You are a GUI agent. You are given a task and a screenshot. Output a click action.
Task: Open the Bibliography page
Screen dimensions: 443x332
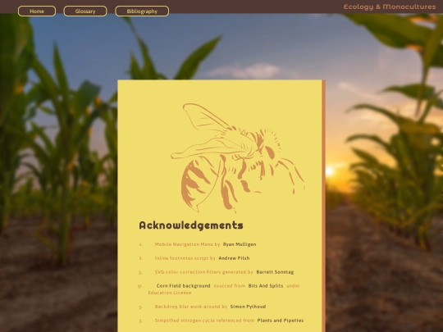click(x=142, y=11)
